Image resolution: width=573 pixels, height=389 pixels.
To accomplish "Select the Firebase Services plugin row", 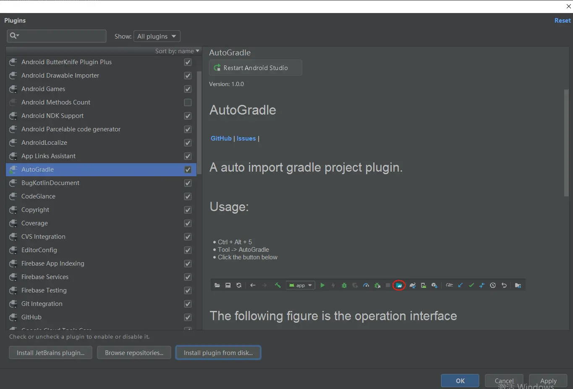I will click(101, 277).
